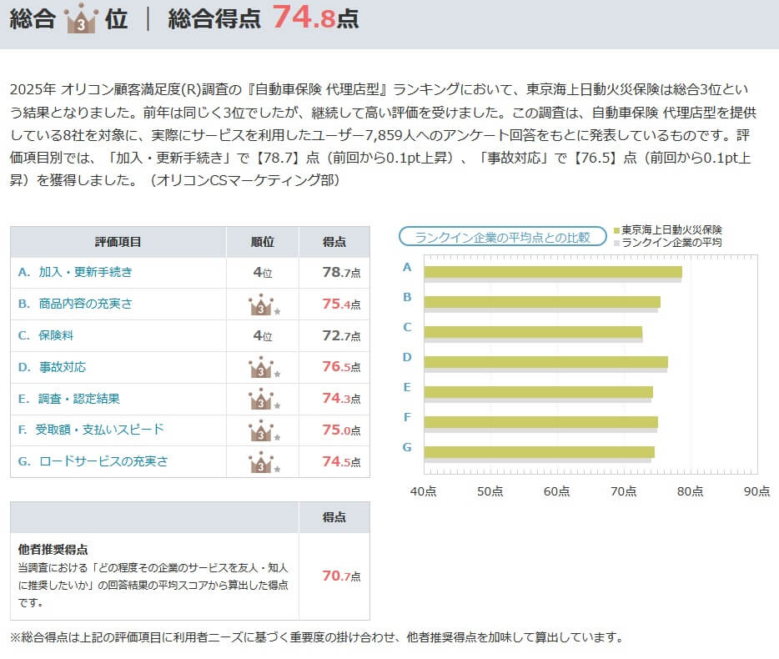Viewport: 779px width, 659px height.
Task: Click the yellow-green bar for category A
Action: click(552, 271)
